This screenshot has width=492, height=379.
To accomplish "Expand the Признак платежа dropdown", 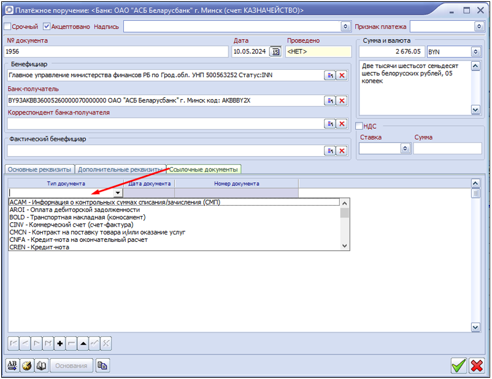I will click(x=479, y=27).
